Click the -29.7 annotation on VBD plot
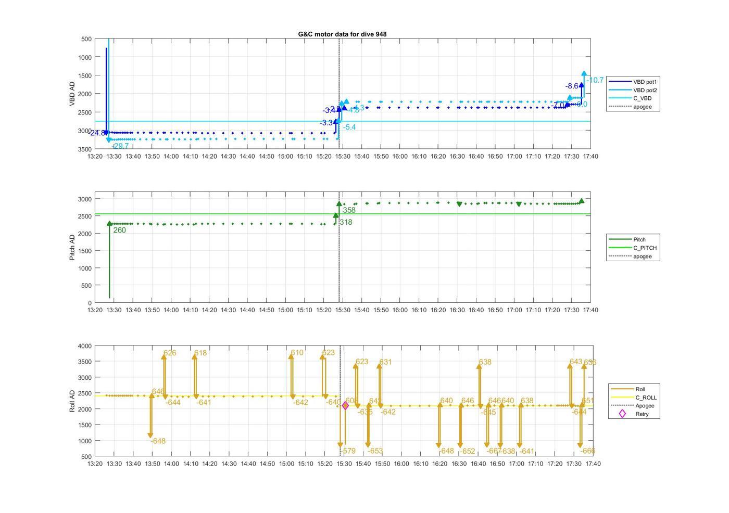This screenshot has width=729, height=513. click(x=120, y=146)
